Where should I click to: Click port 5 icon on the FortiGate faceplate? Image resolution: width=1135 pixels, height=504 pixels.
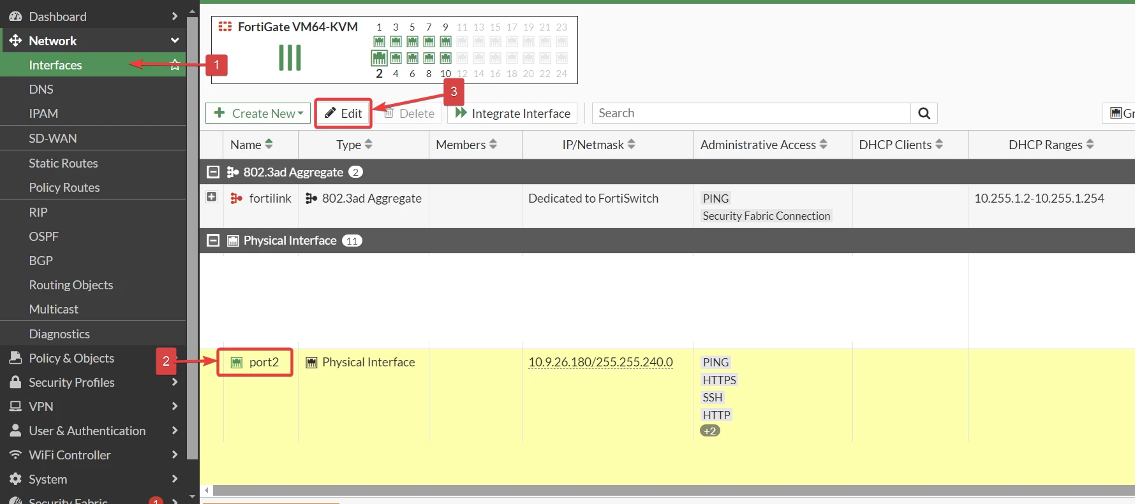pos(412,41)
